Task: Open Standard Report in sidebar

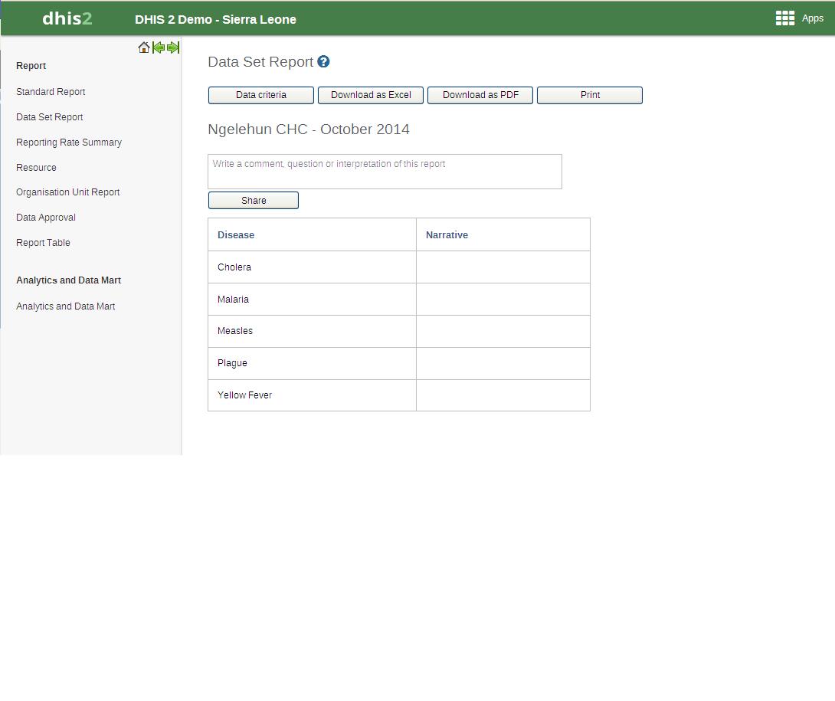Action: tap(51, 92)
